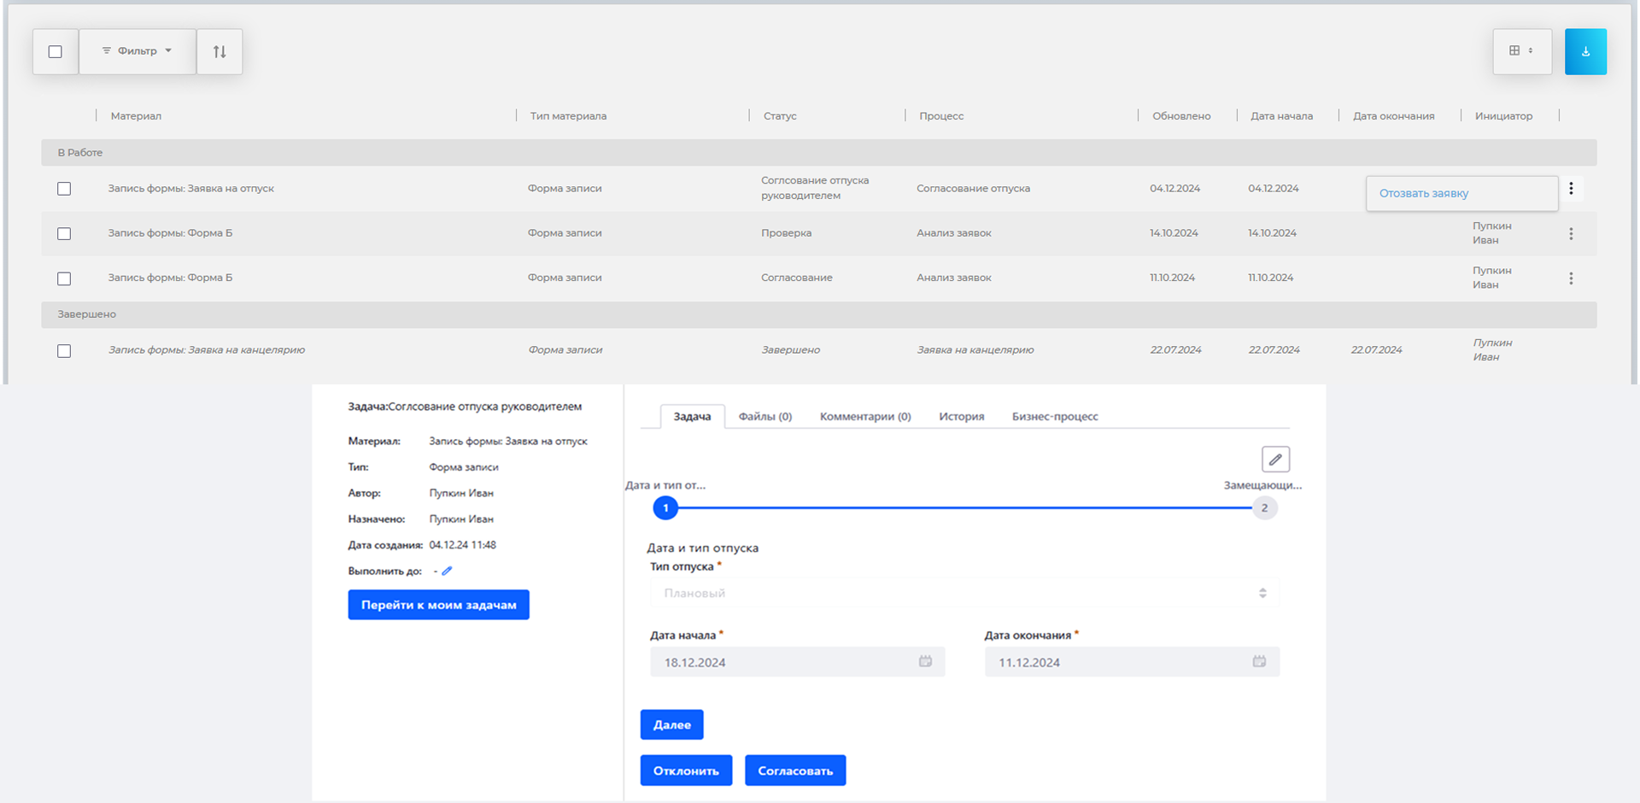The width and height of the screenshot is (1640, 803).
Task: Click step 2 circle in progress stepper
Action: pyautogui.click(x=1265, y=508)
